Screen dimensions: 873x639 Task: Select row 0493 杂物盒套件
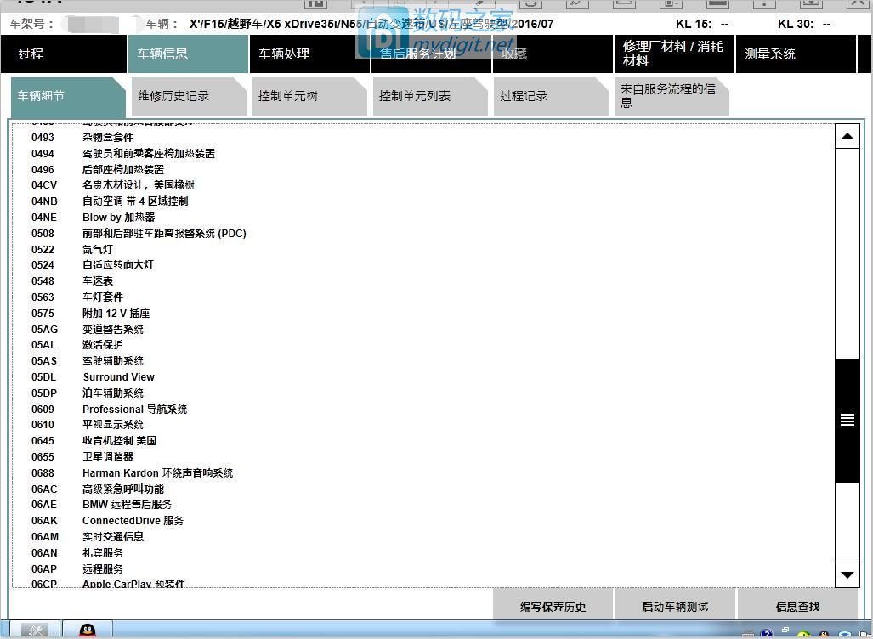tap(82, 137)
